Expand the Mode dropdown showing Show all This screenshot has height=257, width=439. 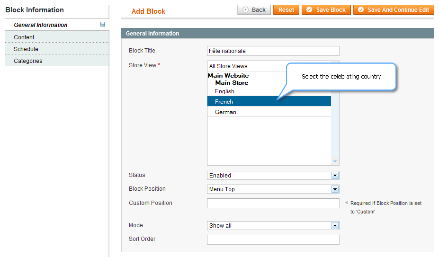[335, 226]
